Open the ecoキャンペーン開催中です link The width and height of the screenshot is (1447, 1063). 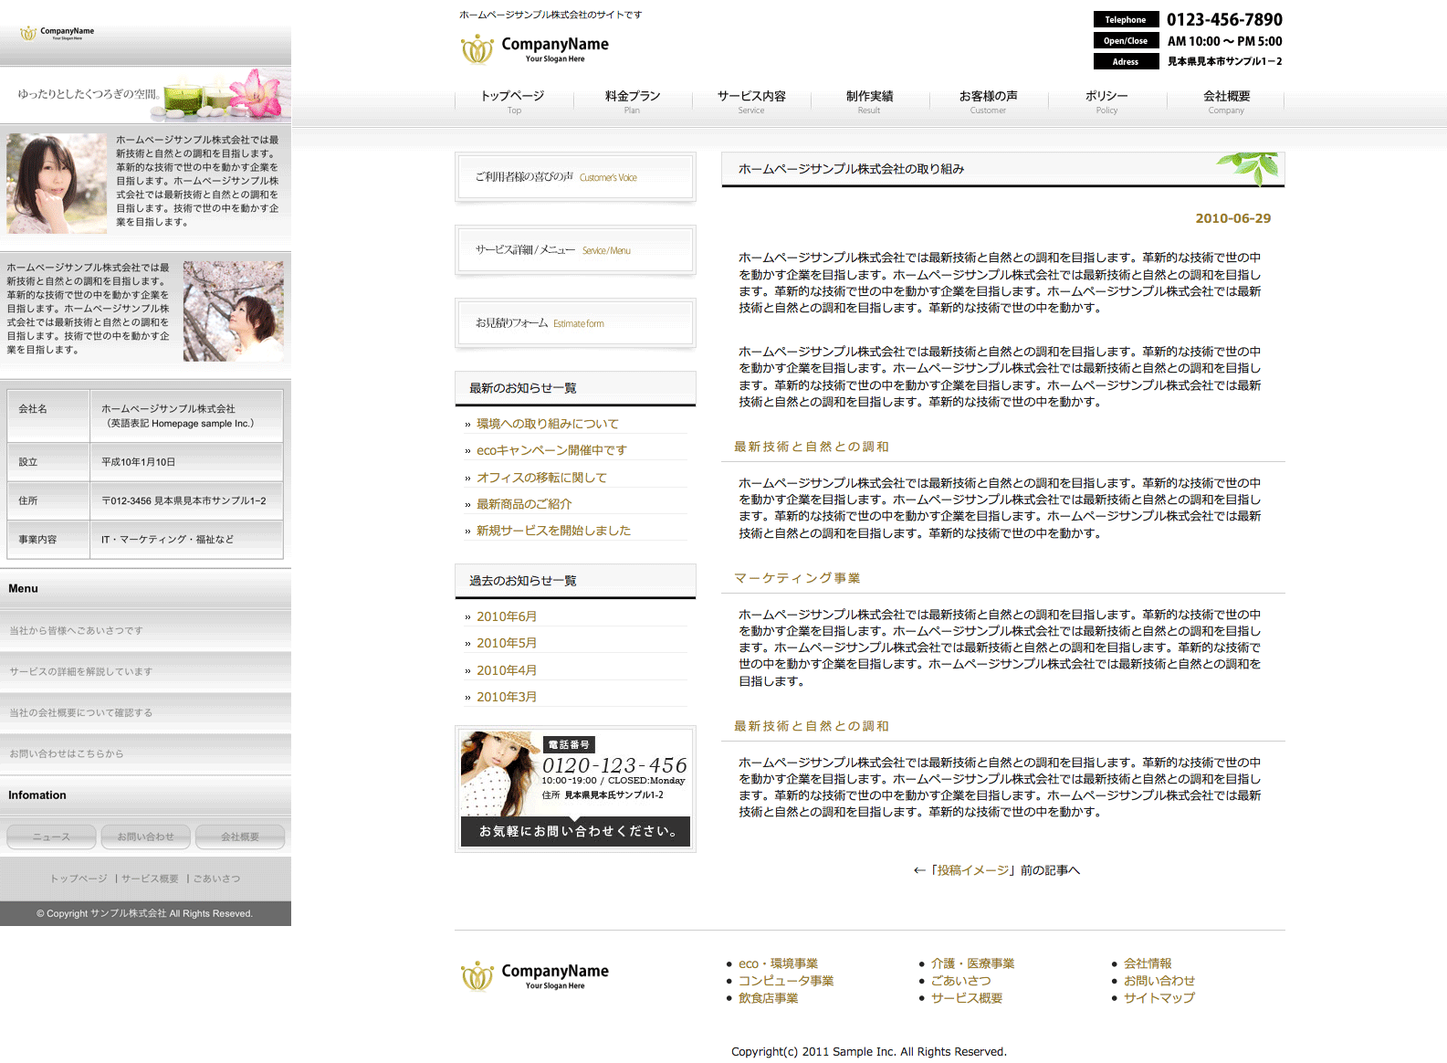pyautogui.click(x=551, y=450)
